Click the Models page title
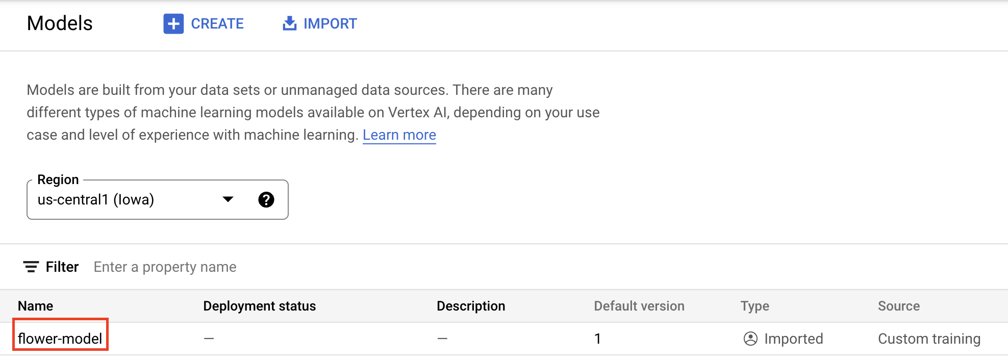 click(60, 23)
